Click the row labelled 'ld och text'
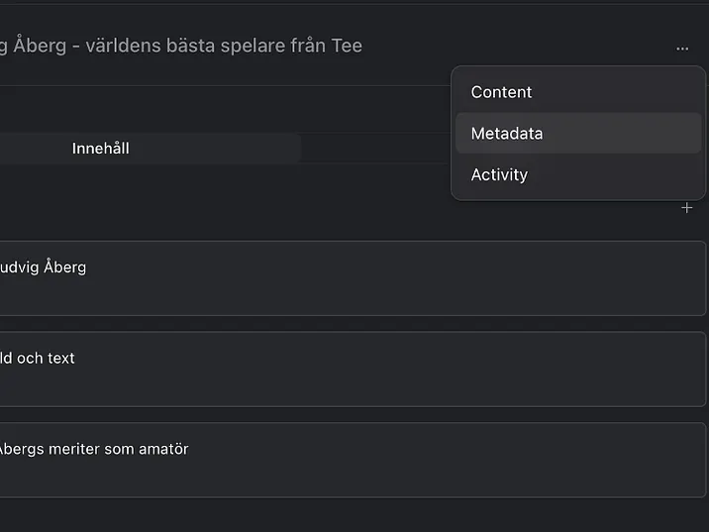The width and height of the screenshot is (709, 532). 38,359
